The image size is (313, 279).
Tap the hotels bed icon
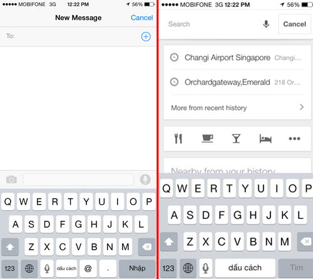[265, 139]
